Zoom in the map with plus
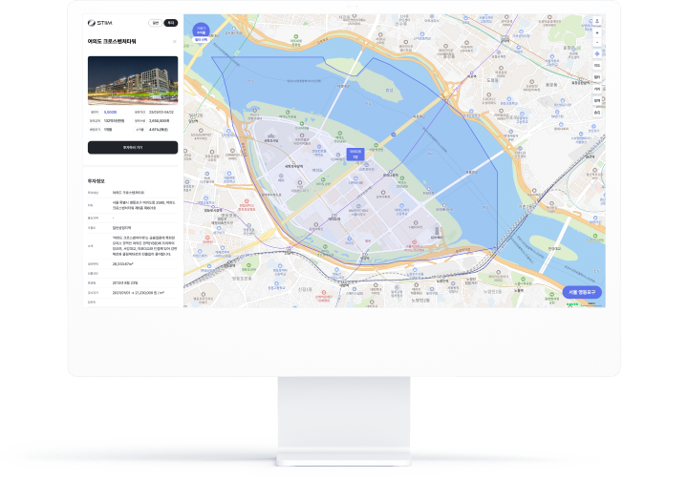Viewport: 688px width, 479px height. pyautogui.click(x=596, y=32)
